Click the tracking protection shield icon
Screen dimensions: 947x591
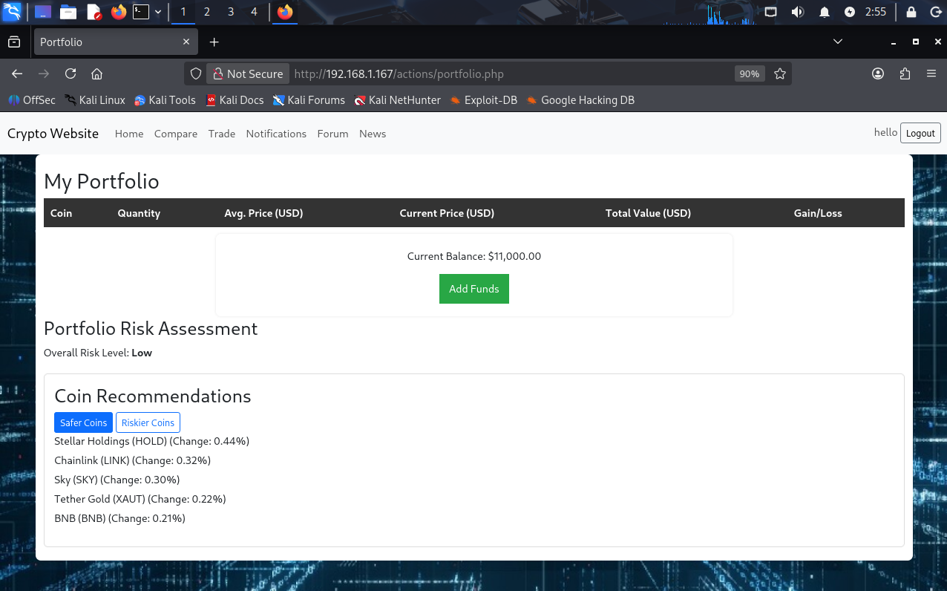click(x=196, y=74)
